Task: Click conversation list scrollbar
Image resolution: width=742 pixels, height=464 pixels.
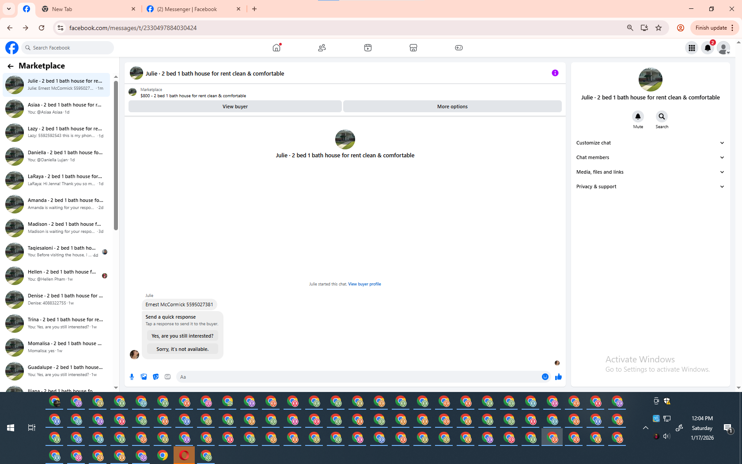Action: tap(116, 155)
